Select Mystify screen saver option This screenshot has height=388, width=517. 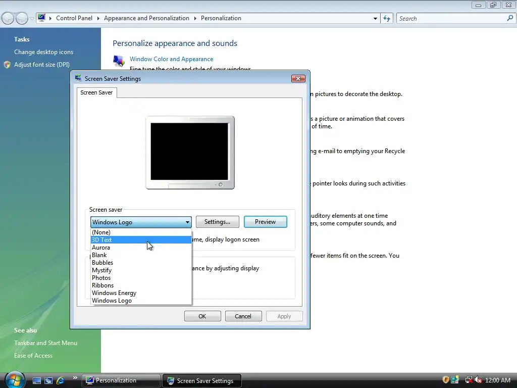coord(141,270)
